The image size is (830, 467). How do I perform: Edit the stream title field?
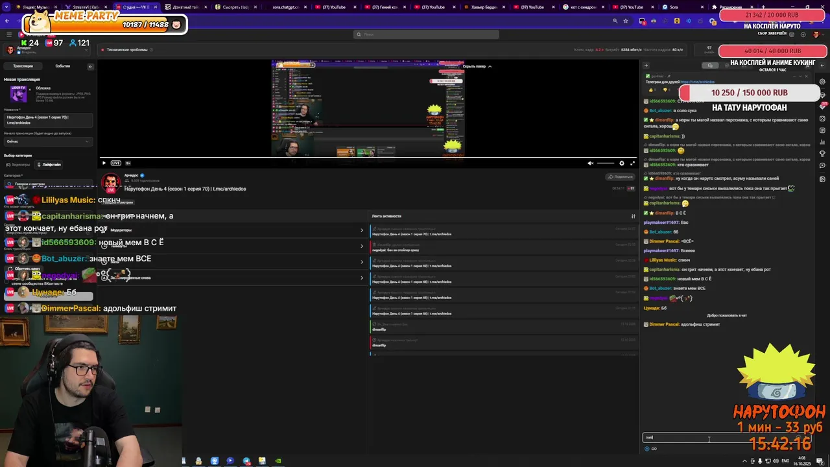coord(48,120)
